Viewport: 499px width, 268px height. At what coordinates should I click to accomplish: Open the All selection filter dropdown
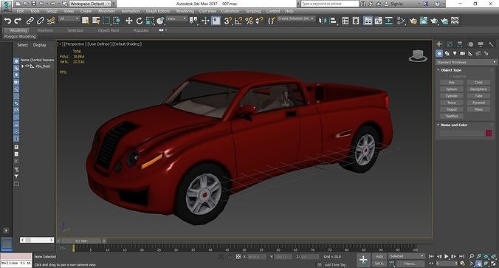pyautogui.click(x=69, y=19)
